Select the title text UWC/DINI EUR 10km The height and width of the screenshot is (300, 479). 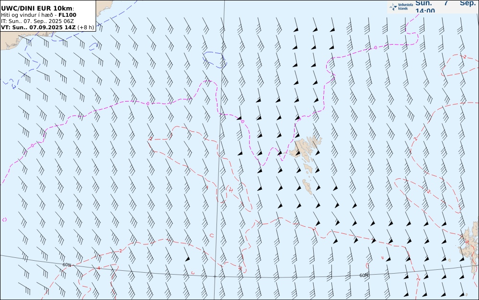tap(37, 8)
